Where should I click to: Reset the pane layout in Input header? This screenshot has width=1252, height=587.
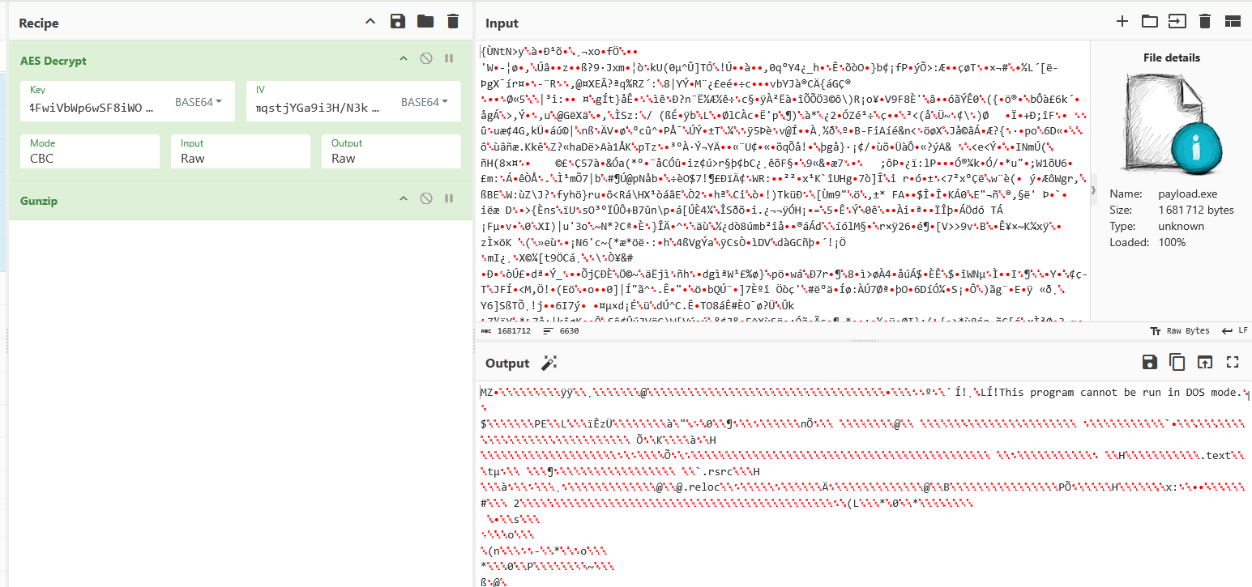[1233, 22]
